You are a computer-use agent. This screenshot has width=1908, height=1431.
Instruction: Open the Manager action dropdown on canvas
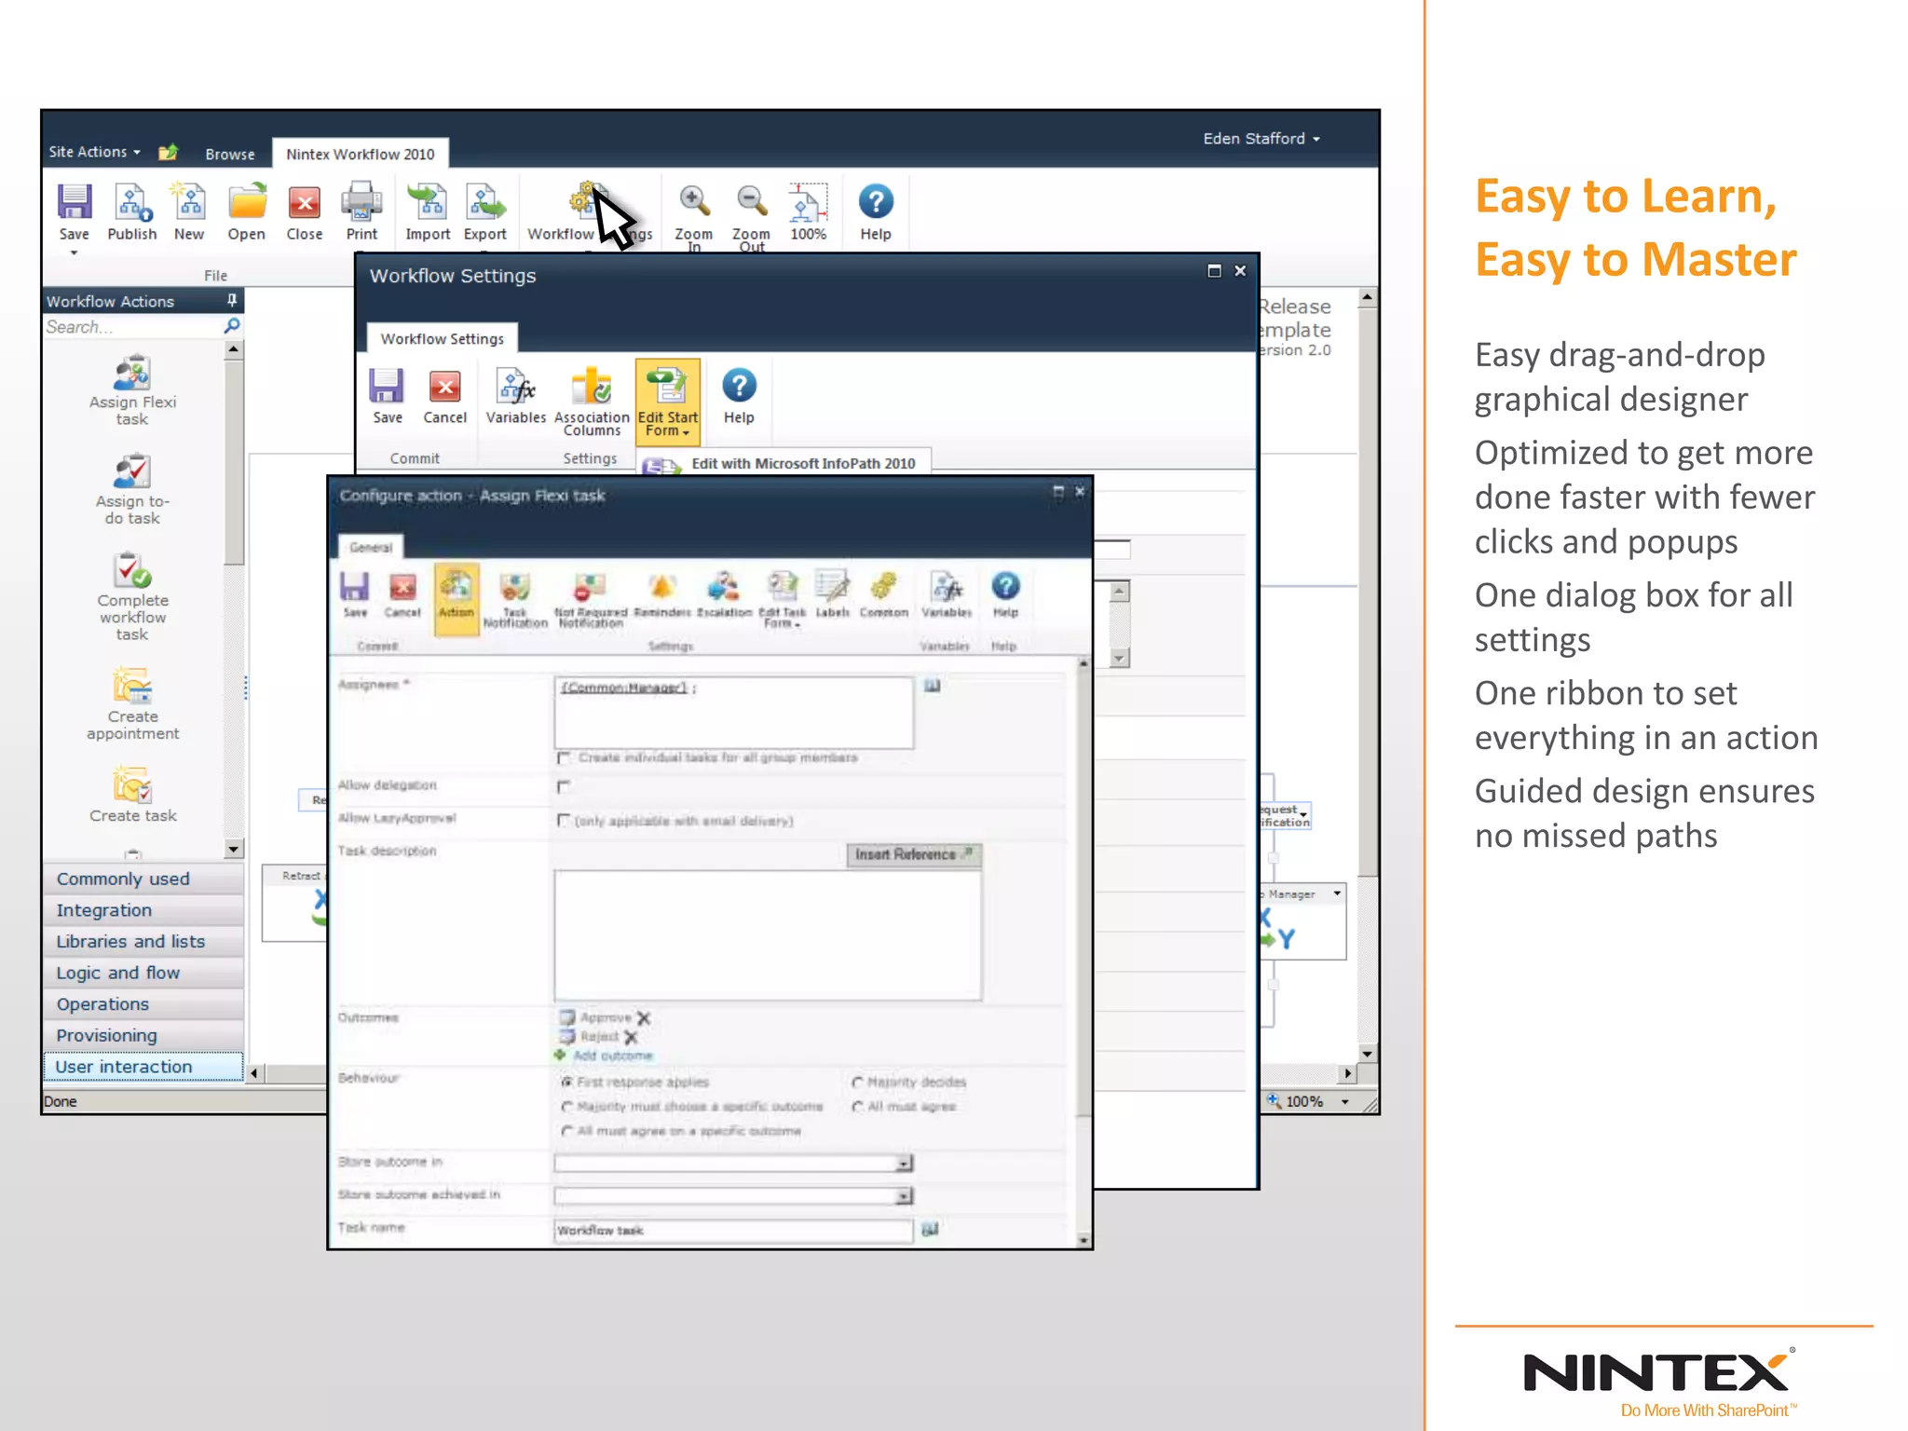1337,893
